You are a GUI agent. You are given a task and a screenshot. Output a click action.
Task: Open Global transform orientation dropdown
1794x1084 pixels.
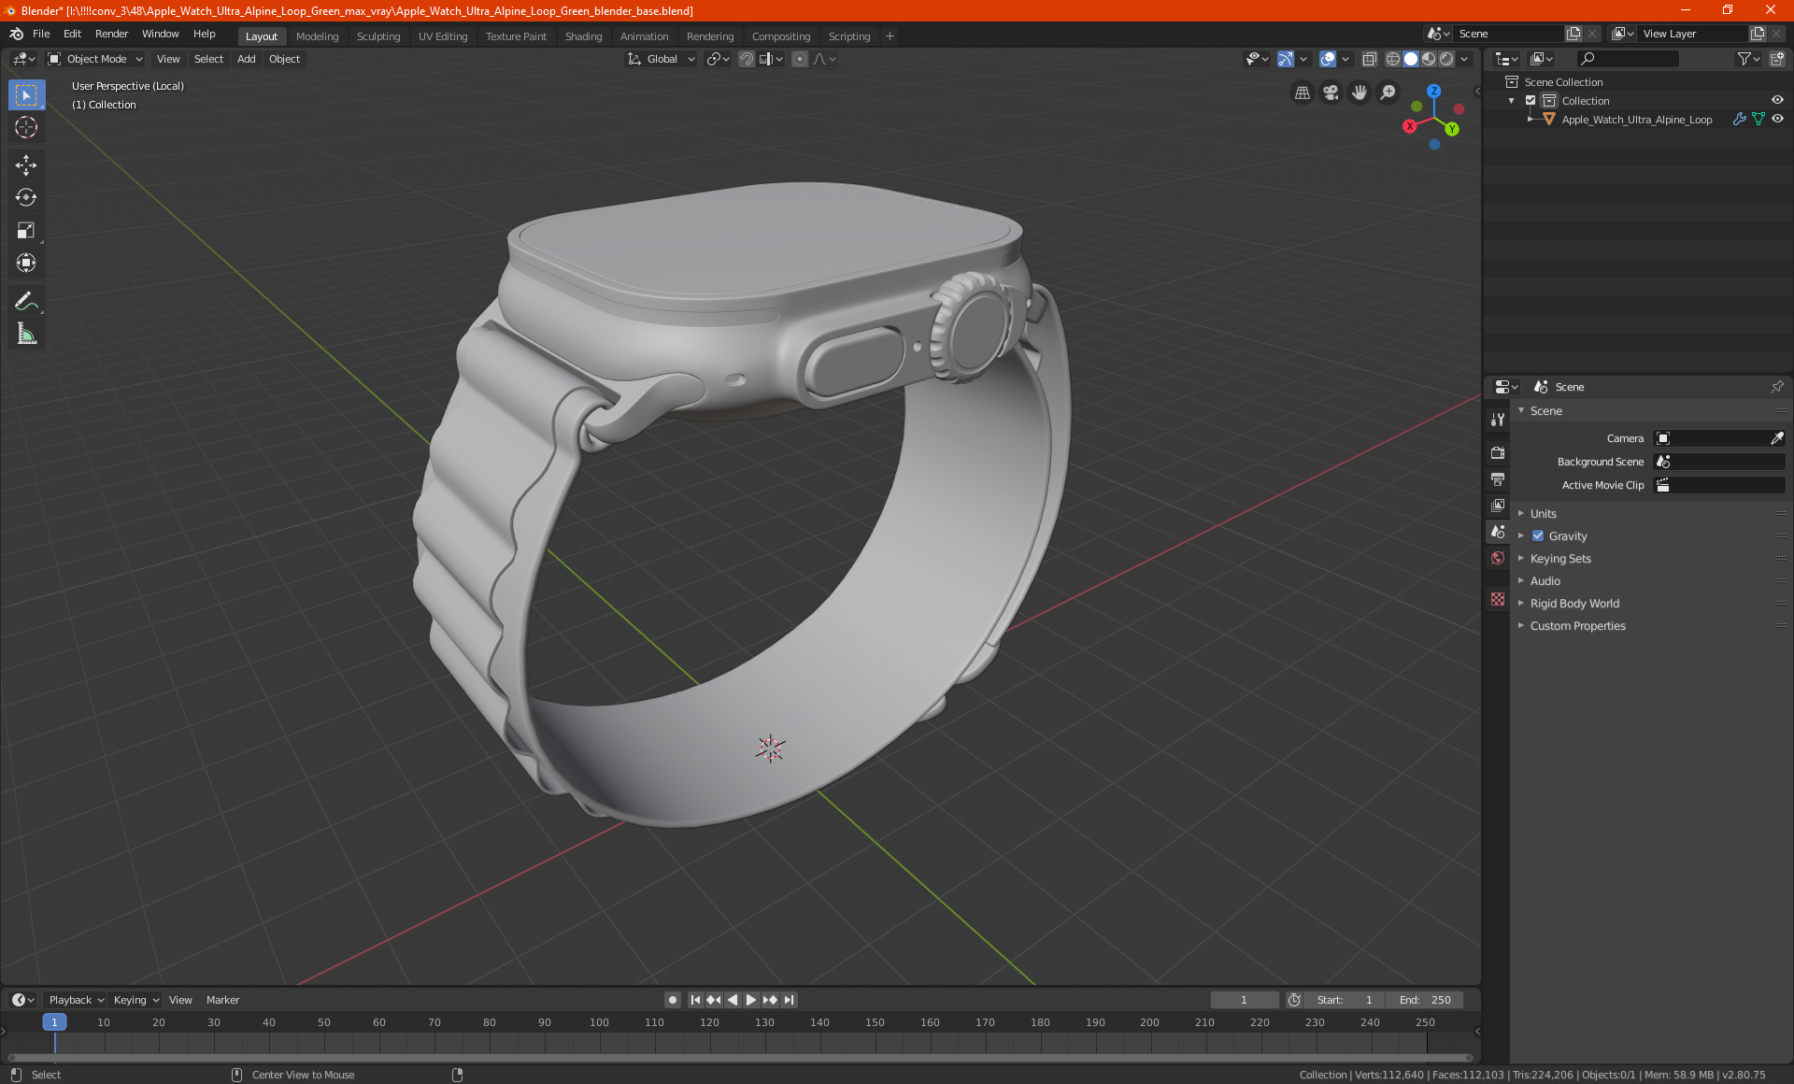(662, 59)
